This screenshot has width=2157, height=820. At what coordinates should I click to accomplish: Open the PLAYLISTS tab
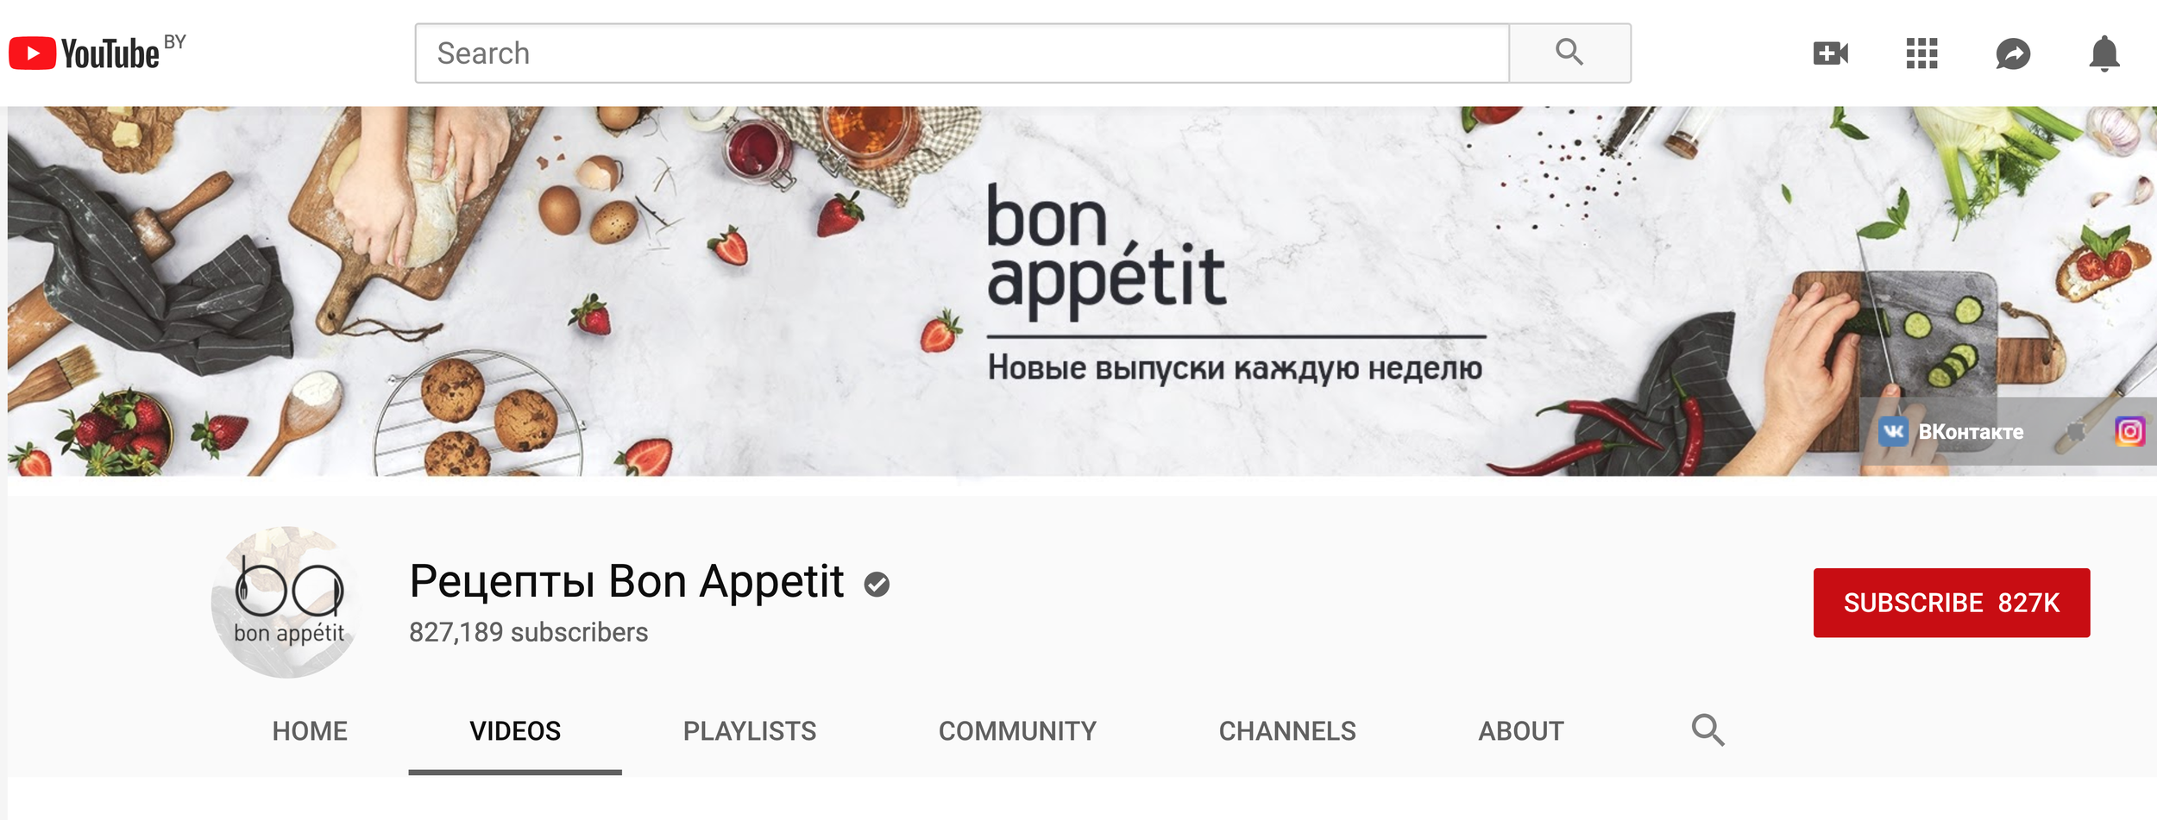(x=749, y=731)
